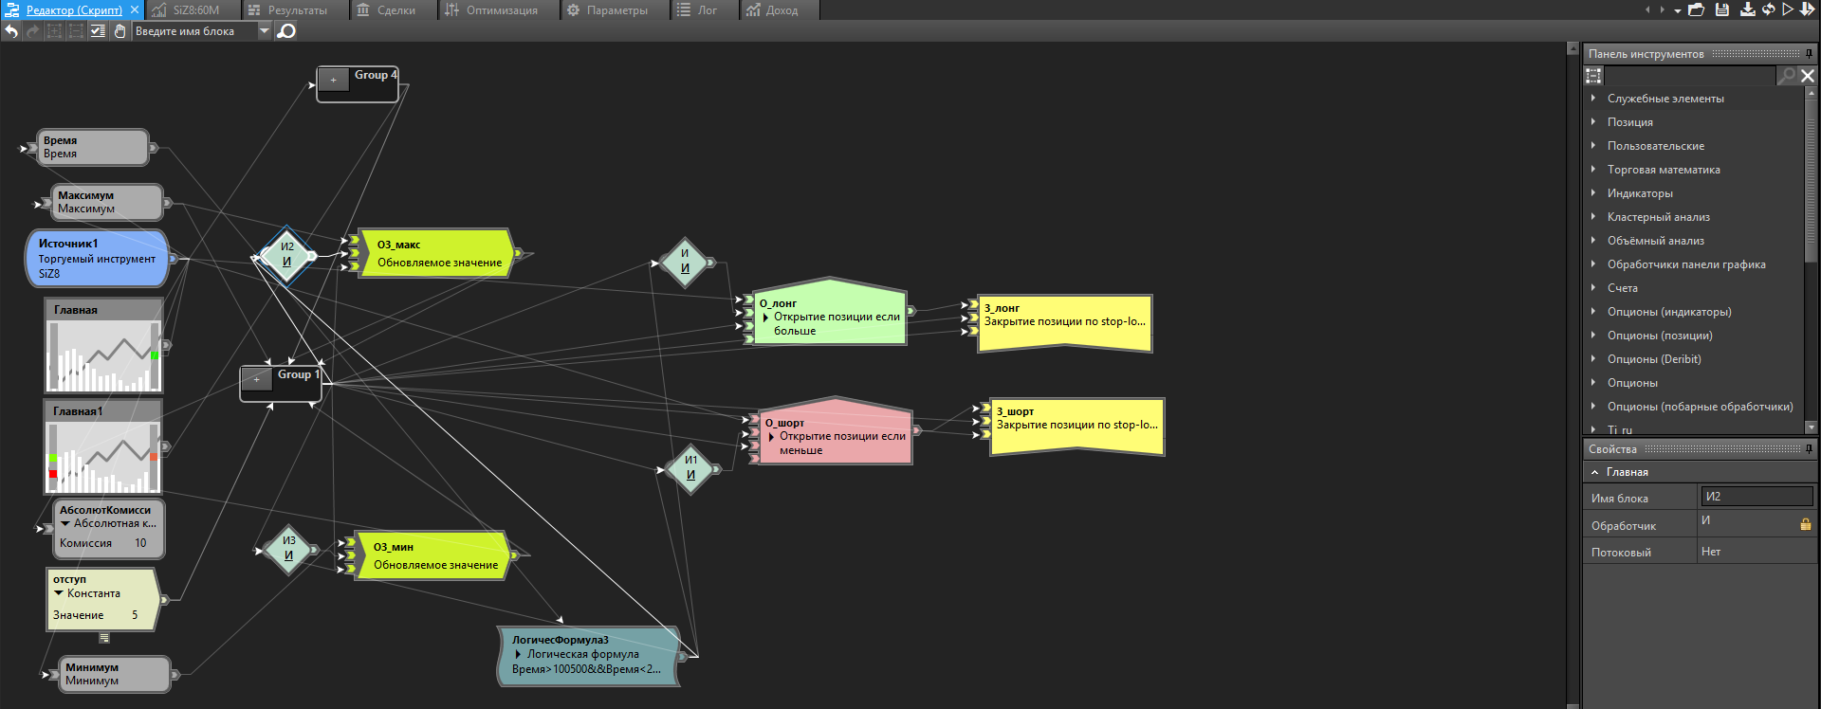Collapse the отступ Константа parameters

tap(59, 593)
